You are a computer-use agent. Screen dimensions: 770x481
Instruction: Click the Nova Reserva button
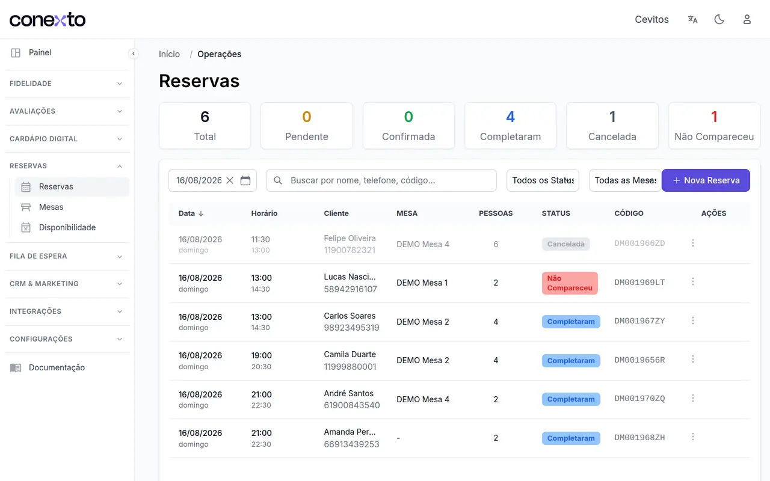(706, 180)
